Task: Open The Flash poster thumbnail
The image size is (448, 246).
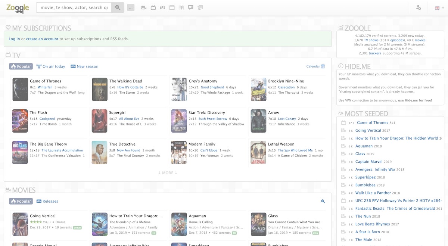Action: point(20,121)
